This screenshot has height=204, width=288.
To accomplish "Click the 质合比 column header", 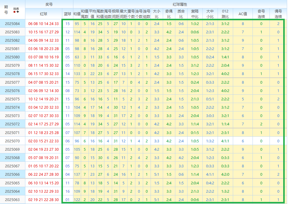I will point(181,14).
